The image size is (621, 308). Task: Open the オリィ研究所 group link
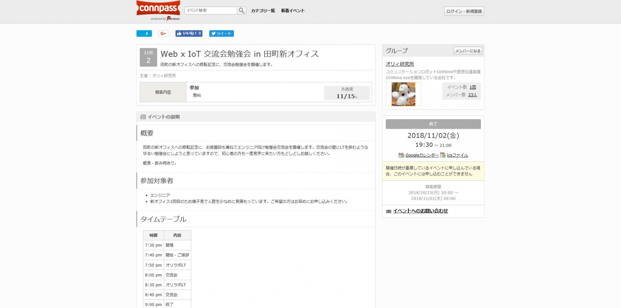(400, 64)
